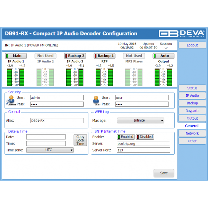Click the Output level meter
This screenshot has width=208, height=208.
click(x=163, y=77)
